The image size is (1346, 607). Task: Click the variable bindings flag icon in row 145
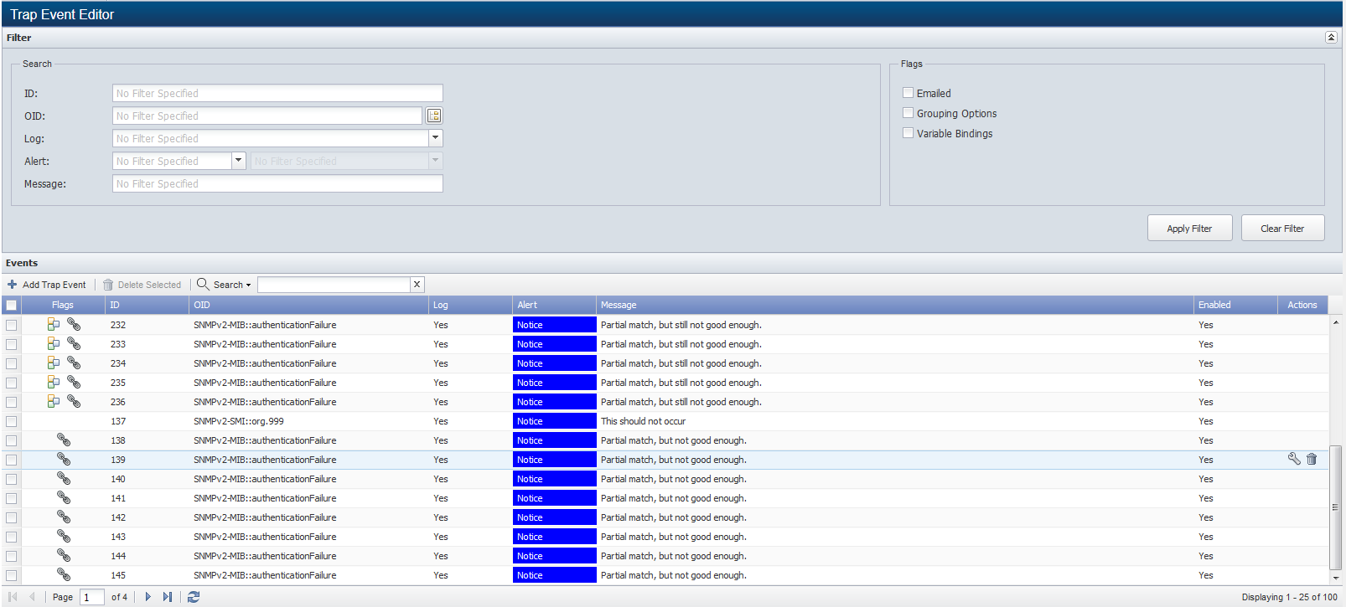pyautogui.click(x=64, y=574)
